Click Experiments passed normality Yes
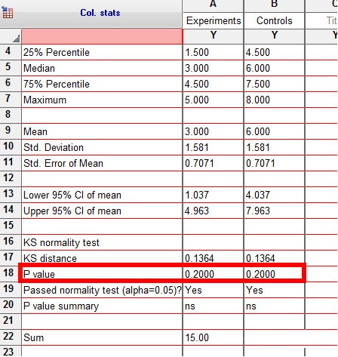This screenshot has height=357, width=338. (193, 290)
